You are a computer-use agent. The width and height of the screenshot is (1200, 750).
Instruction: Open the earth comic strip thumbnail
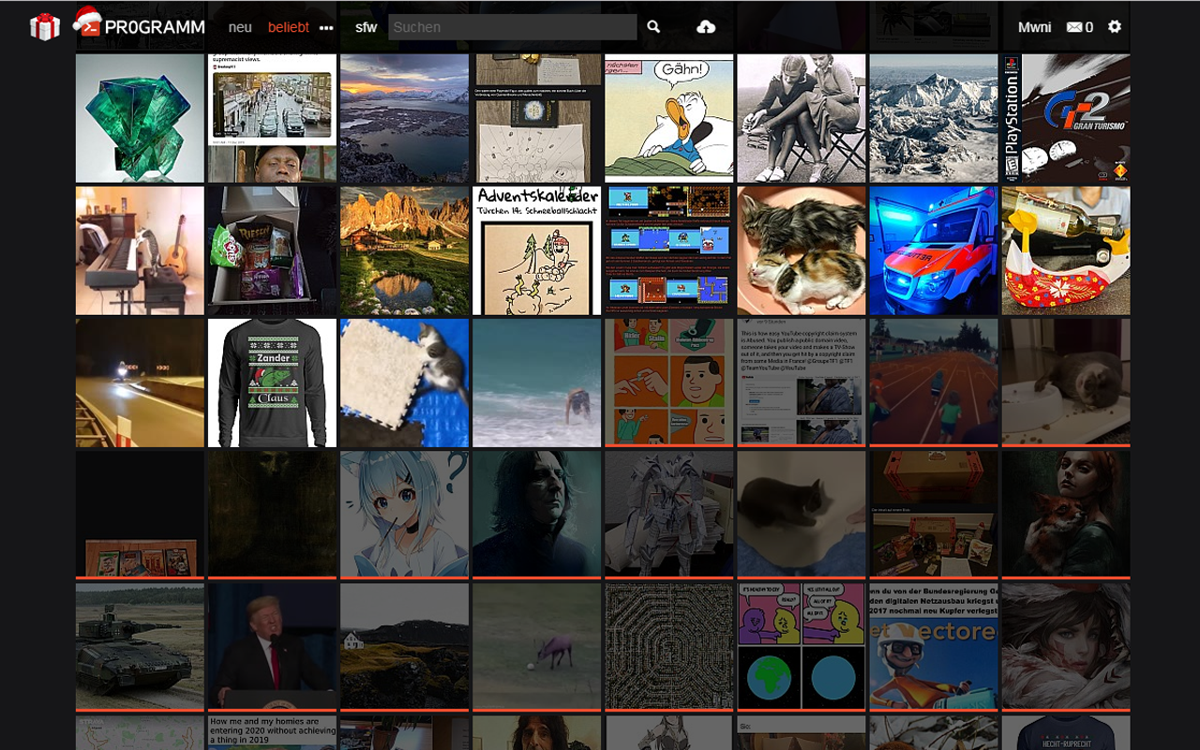point(802,647)
